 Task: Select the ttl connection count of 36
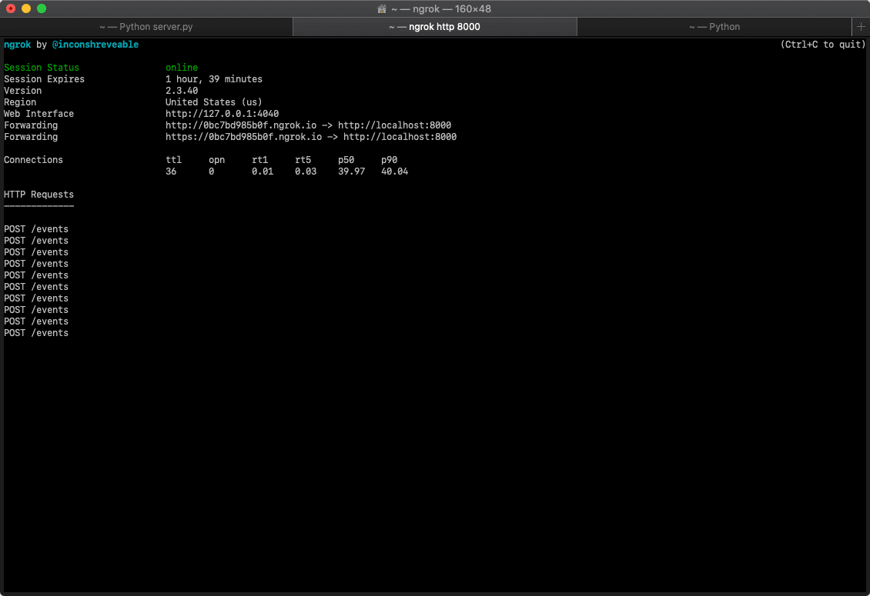169,171
